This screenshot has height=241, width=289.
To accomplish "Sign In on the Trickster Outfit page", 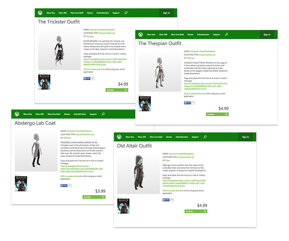I will click(x=167, y=13).
